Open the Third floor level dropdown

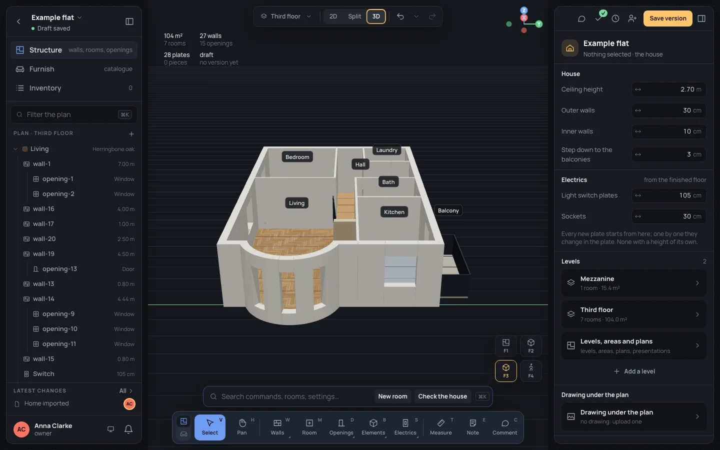286,16
